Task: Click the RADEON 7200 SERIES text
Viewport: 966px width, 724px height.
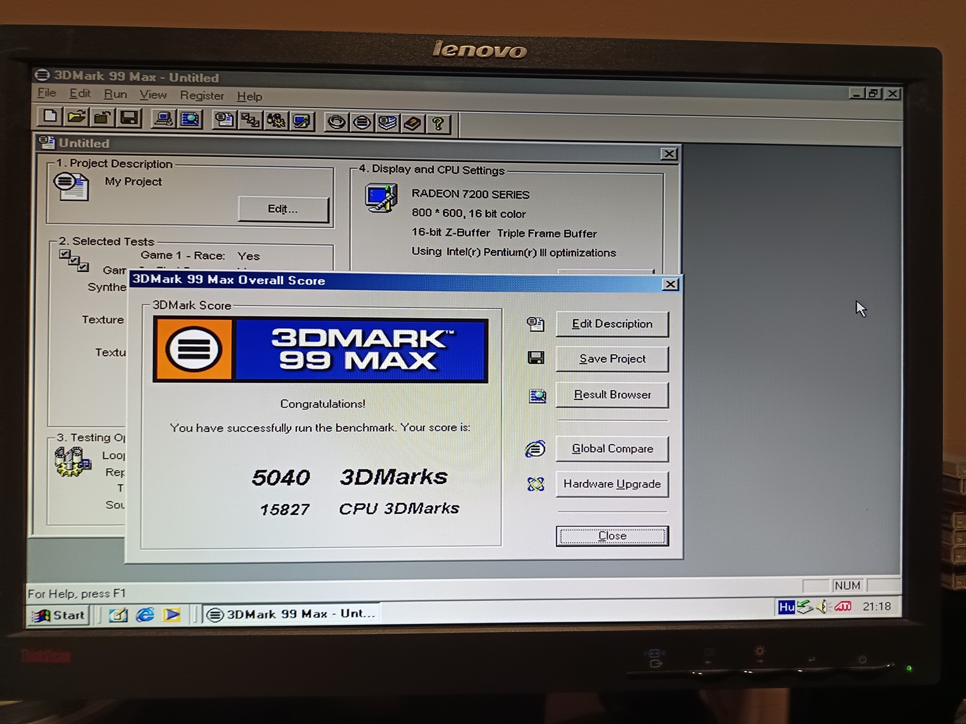Action: 470,194
